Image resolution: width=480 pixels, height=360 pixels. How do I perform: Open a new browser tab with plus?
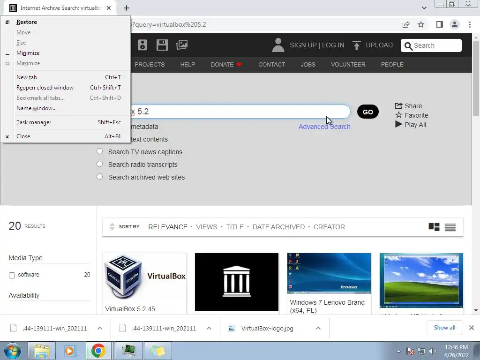click(x=127, y=8)
